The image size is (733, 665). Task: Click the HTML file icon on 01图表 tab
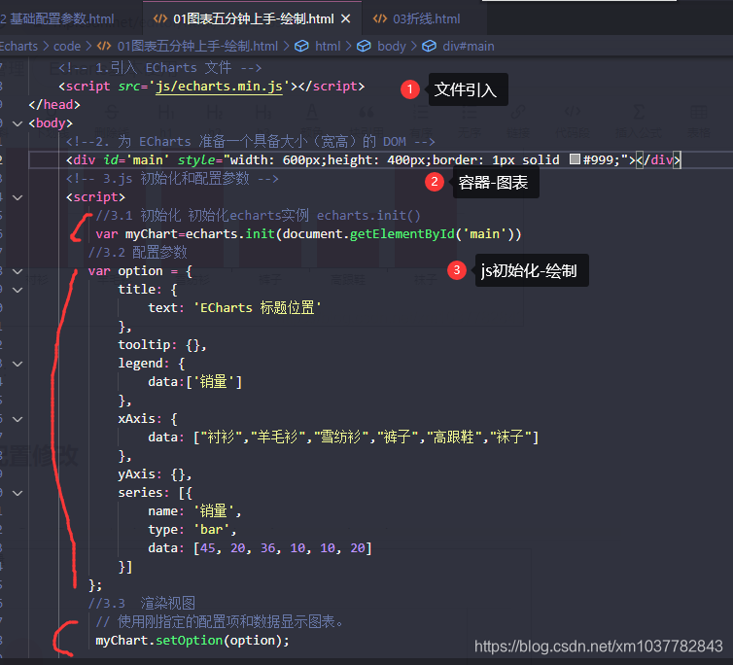[160, 19]
